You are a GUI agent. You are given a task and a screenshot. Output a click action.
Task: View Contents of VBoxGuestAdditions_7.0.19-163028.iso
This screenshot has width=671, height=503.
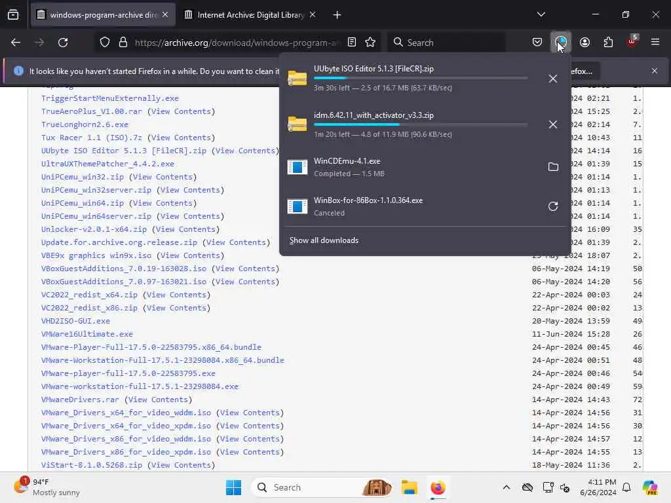click(246, 269)
